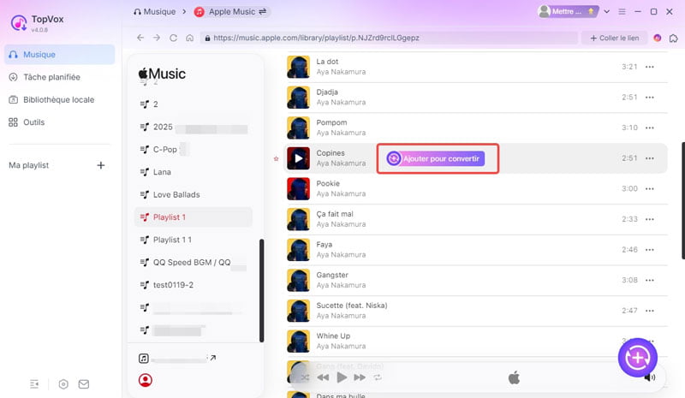This screenshot has height=398, width=685.
Task: Add a new playlist with plus icon
Action: (101, 165)
